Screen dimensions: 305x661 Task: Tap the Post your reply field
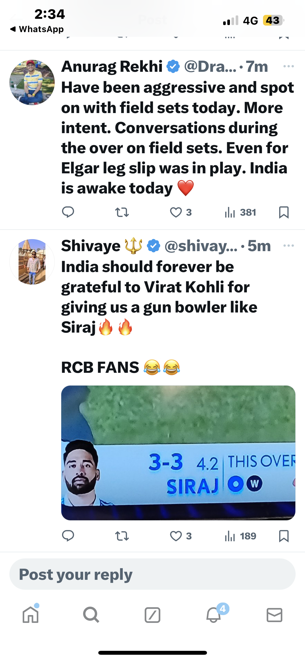[x=152, y=574]
